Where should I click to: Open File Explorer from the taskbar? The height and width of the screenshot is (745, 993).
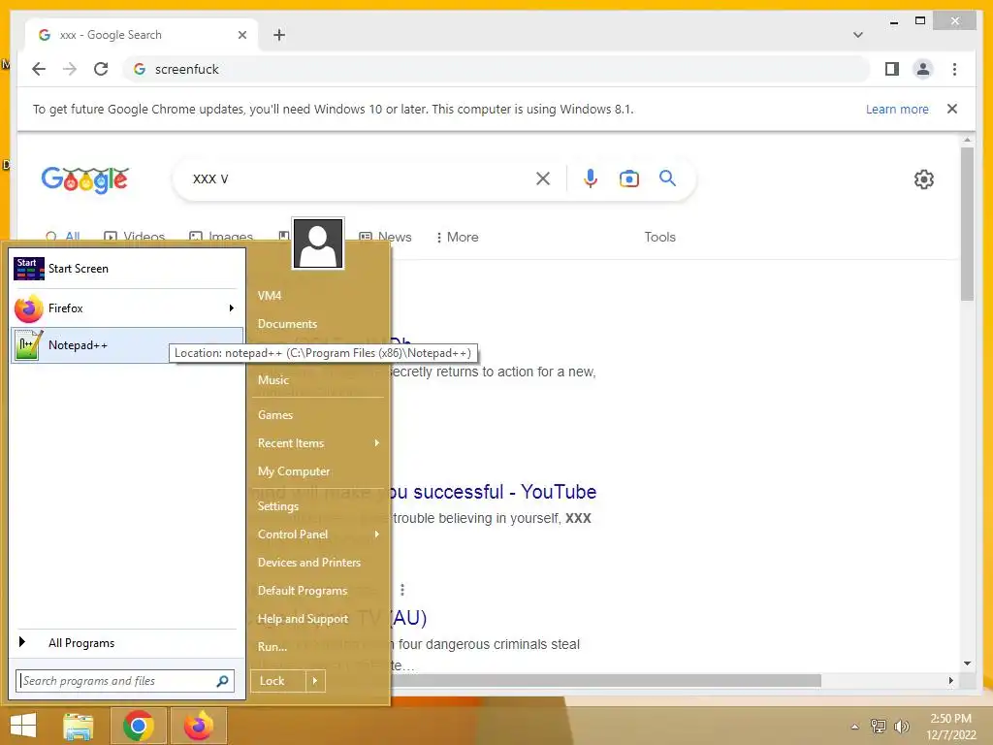79,726
